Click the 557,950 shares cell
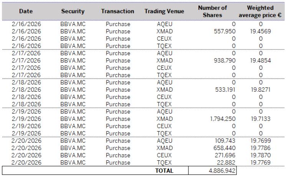Image resolution: width=286 pixels, height=178 pixels. (x=224, y=31)
